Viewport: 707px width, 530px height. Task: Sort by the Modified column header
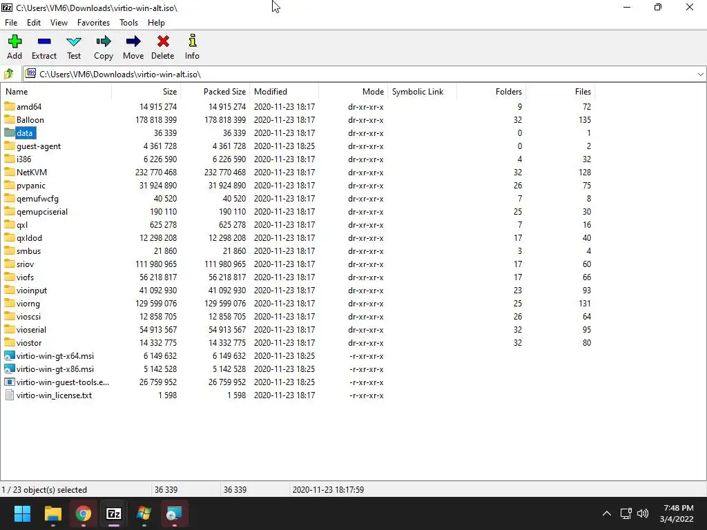click(x=284, y=92)
